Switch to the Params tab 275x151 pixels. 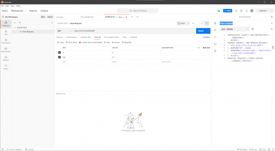tap(59, 37)
